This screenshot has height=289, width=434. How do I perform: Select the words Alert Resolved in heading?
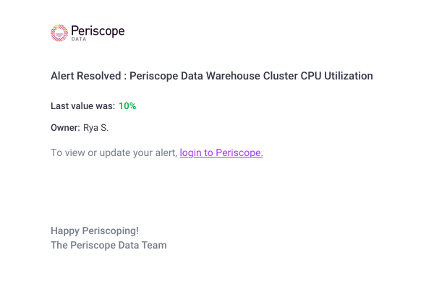point(86,76)
